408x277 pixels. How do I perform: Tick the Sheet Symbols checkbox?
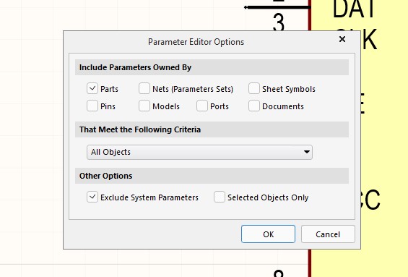254,89
